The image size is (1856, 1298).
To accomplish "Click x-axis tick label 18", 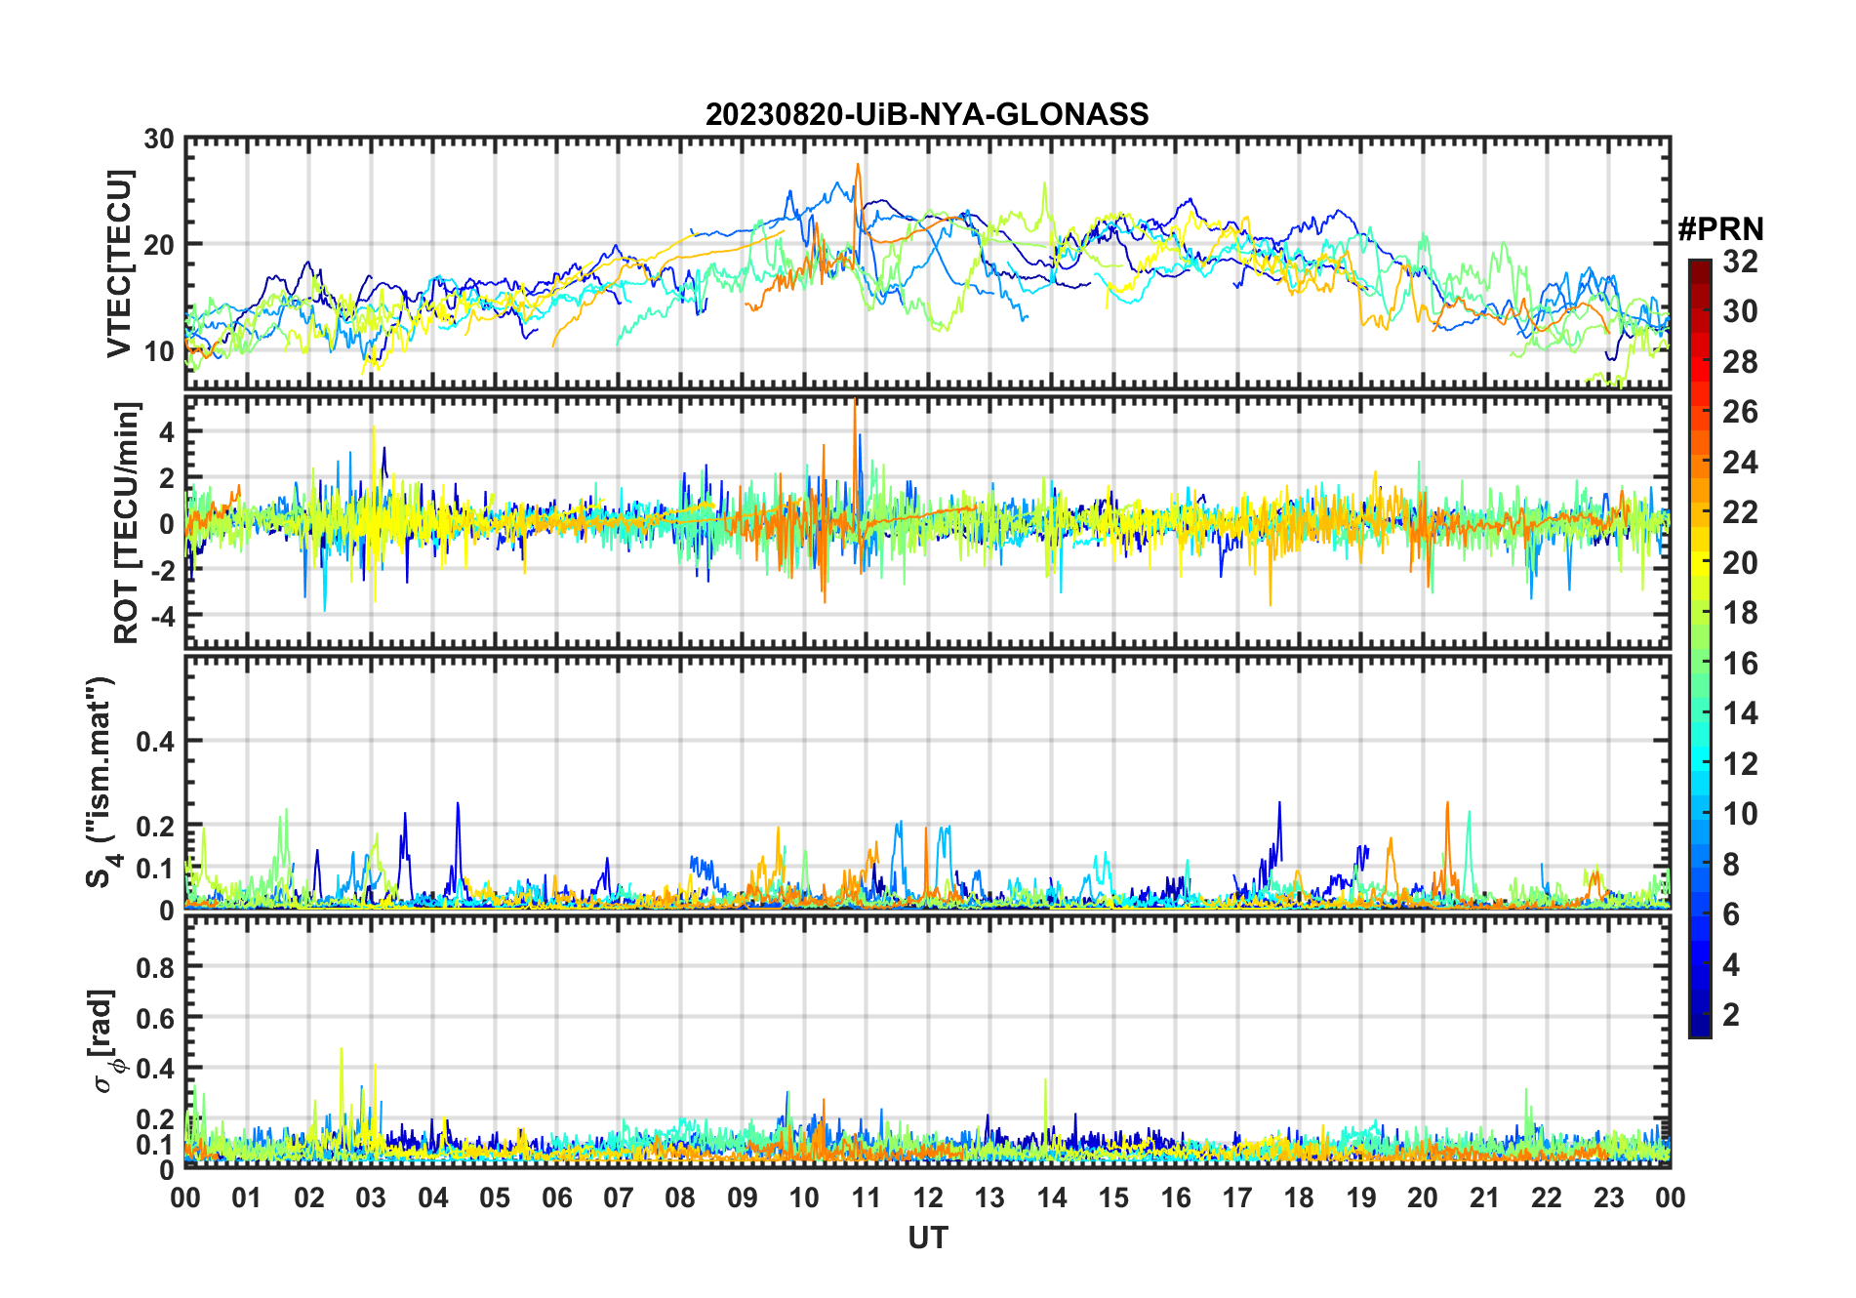I will (1299, 1197).
